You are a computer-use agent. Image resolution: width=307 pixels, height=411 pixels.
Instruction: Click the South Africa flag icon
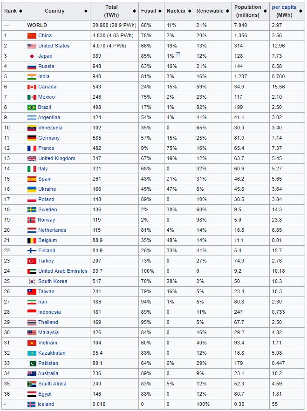(x=32, y=384)
